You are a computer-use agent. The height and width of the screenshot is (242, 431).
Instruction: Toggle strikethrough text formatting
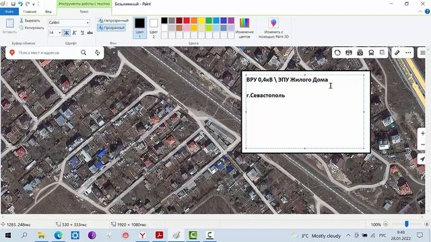(90, 33)
